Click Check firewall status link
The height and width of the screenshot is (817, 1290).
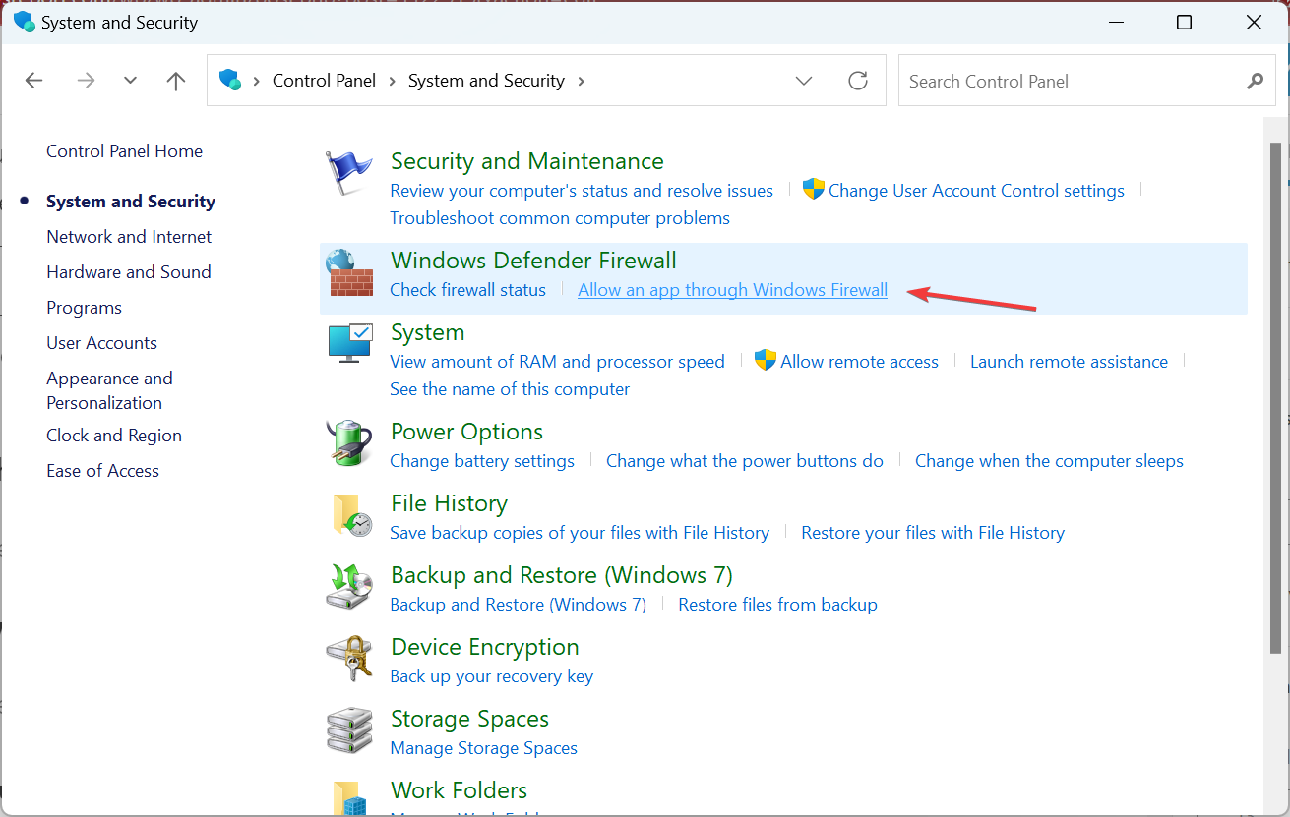[467, 289]
